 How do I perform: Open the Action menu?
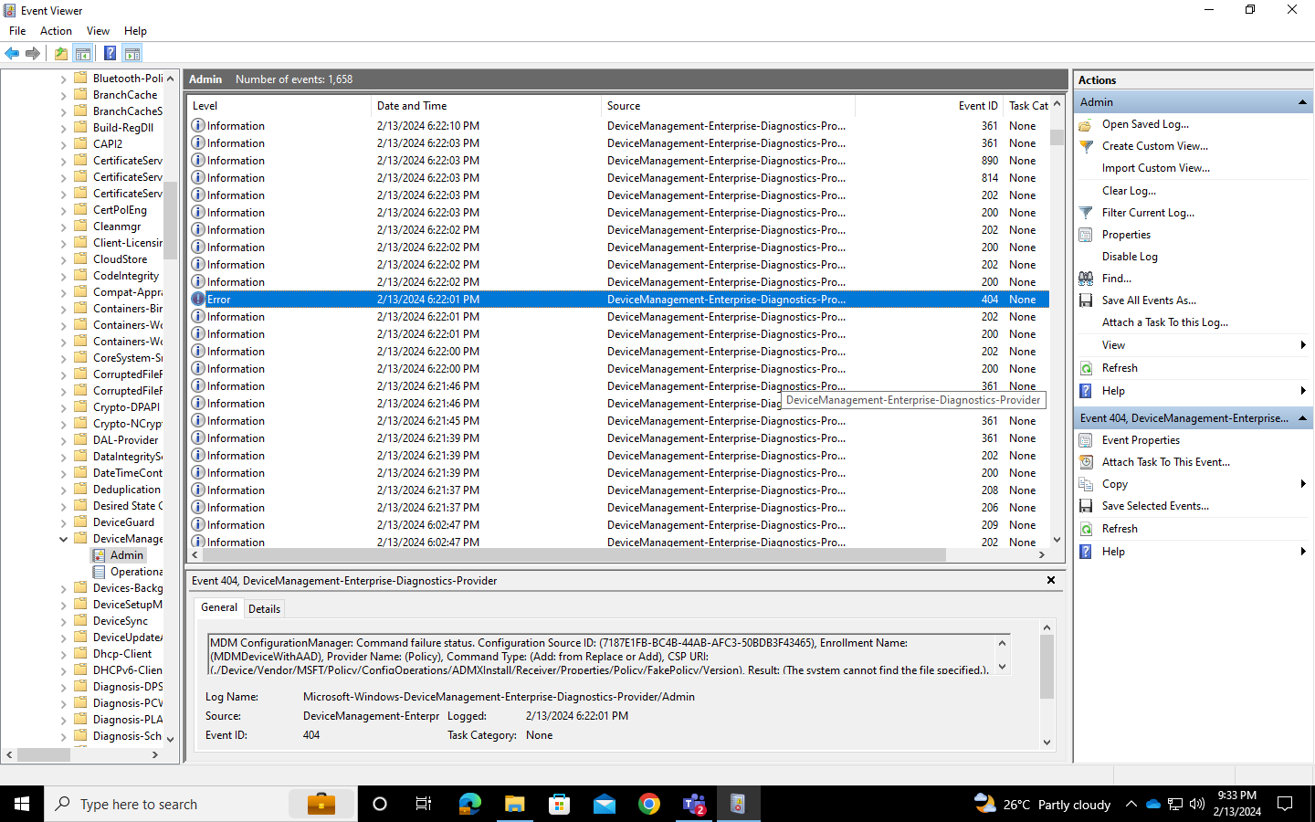point(56,30)
